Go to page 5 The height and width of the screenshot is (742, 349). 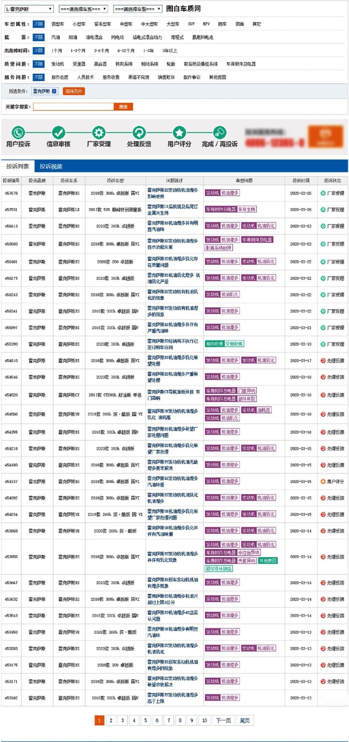(145, 720)
